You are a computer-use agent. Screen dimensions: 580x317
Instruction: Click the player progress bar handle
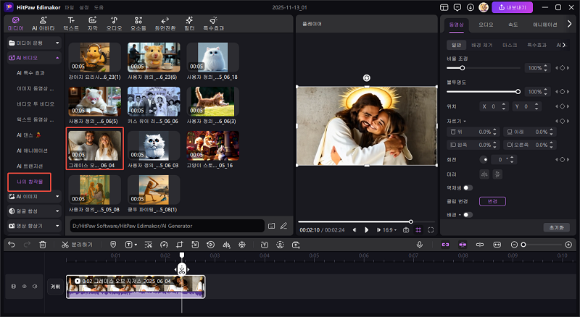click(411, 221)
